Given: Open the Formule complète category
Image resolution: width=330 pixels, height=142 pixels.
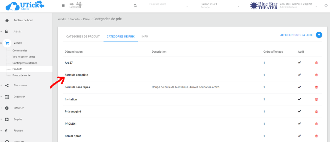Looking at the screenshot, I should 76,75.
